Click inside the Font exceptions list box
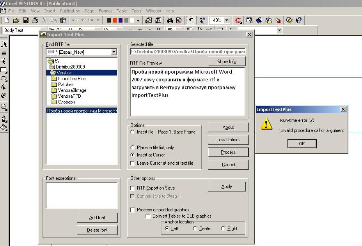 click(82, 195)
